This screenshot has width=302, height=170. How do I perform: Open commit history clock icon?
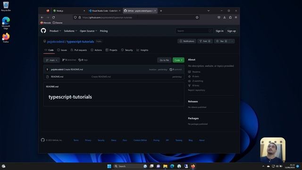click(171, 69)
